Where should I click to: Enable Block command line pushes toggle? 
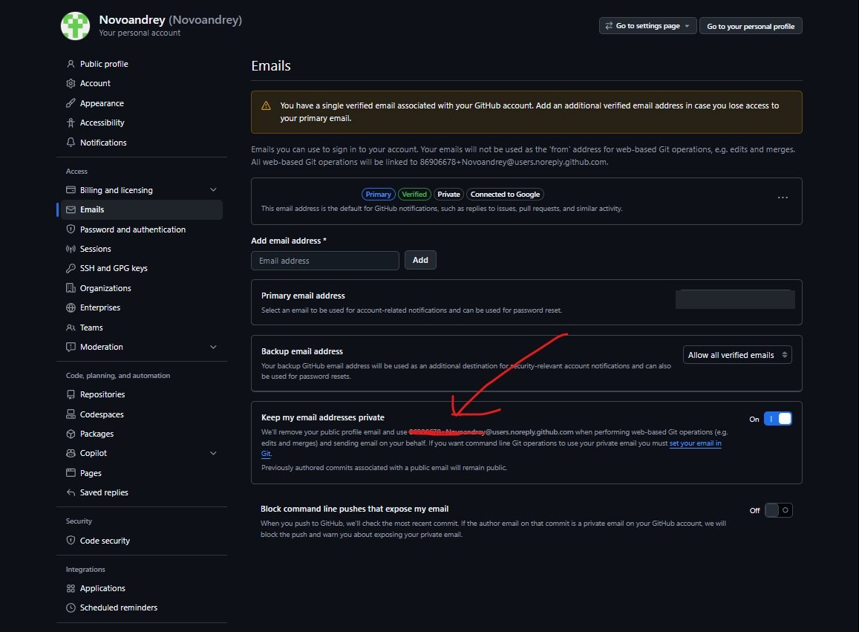click(778, 510)
